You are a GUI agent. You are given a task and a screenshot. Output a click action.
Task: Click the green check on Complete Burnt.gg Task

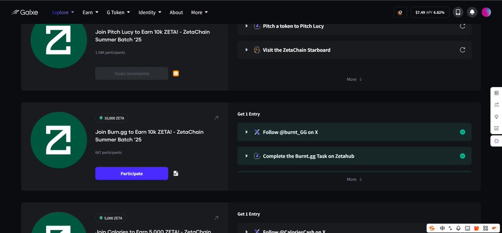(462, 156)
